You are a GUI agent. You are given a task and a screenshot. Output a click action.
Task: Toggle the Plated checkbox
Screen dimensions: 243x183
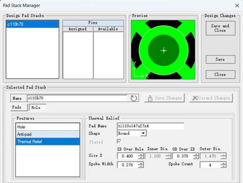119,141
